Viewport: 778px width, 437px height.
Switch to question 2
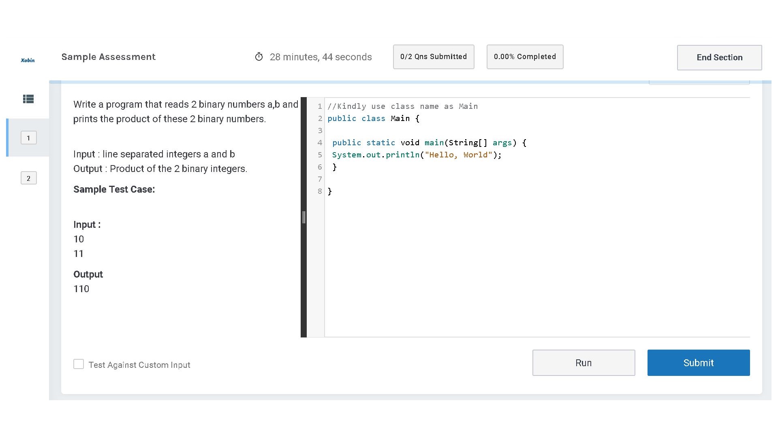(x=28, y=178)
